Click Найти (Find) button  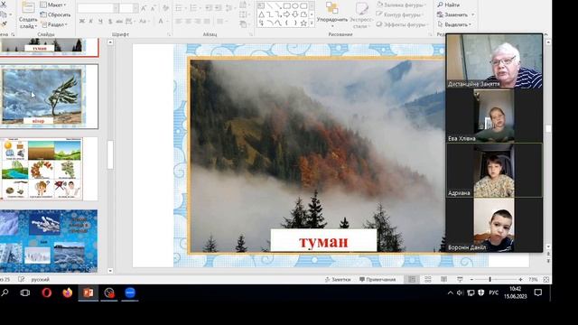(448, 5)
